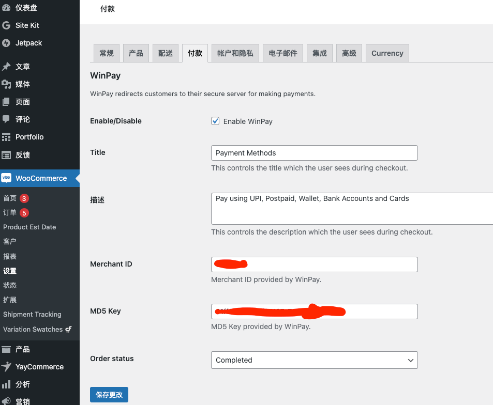Click the Merchant ID input field
The image size is (493, 405).
point(315,264)
